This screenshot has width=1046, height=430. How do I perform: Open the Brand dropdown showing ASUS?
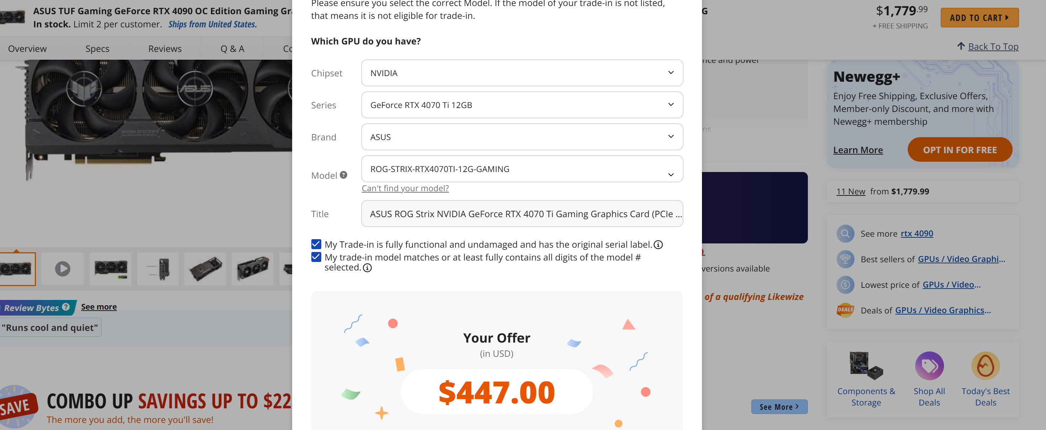click(522, 137)
